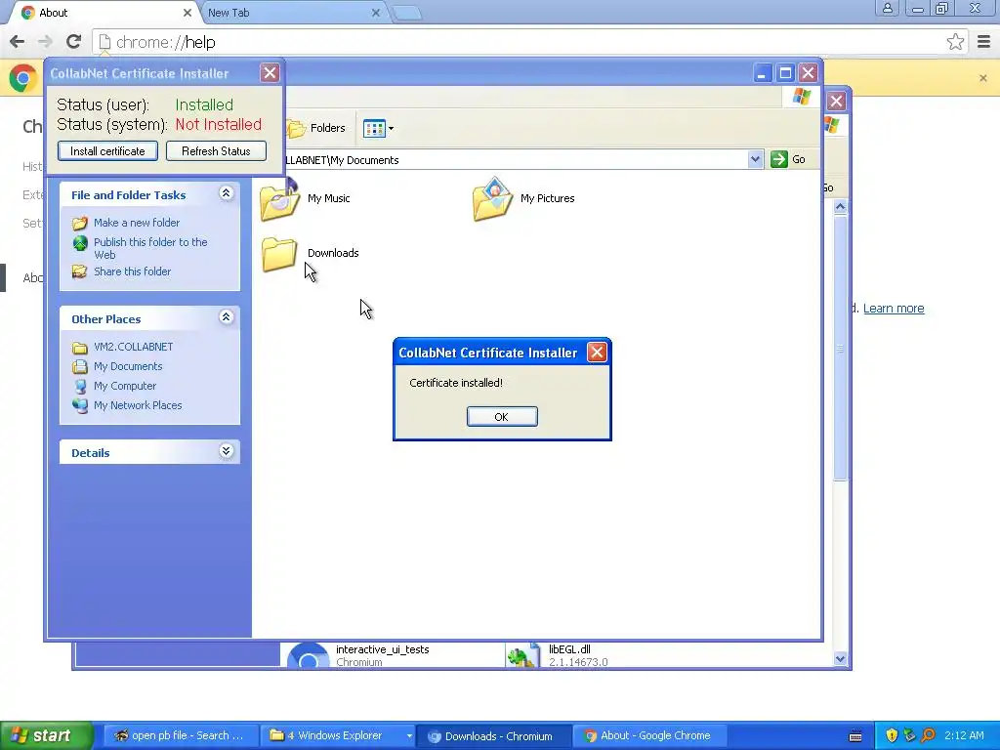Click the Refresh Status button
This screenshot has height=750, width=1000.
pos(216,151)
